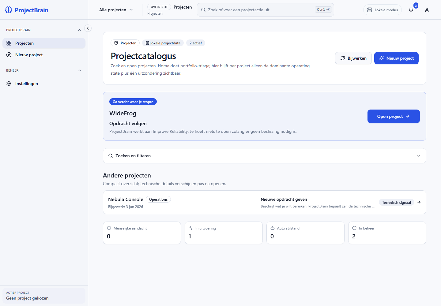Click the Instellingen gear icon
Image resolution: width=441 pixels, height=306 pixels.
[x=9, y=84]
